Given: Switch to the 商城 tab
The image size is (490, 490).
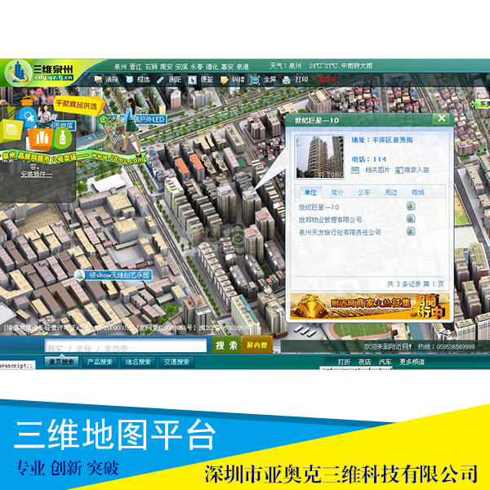Looking at the screenshot, I should point(418,193).
